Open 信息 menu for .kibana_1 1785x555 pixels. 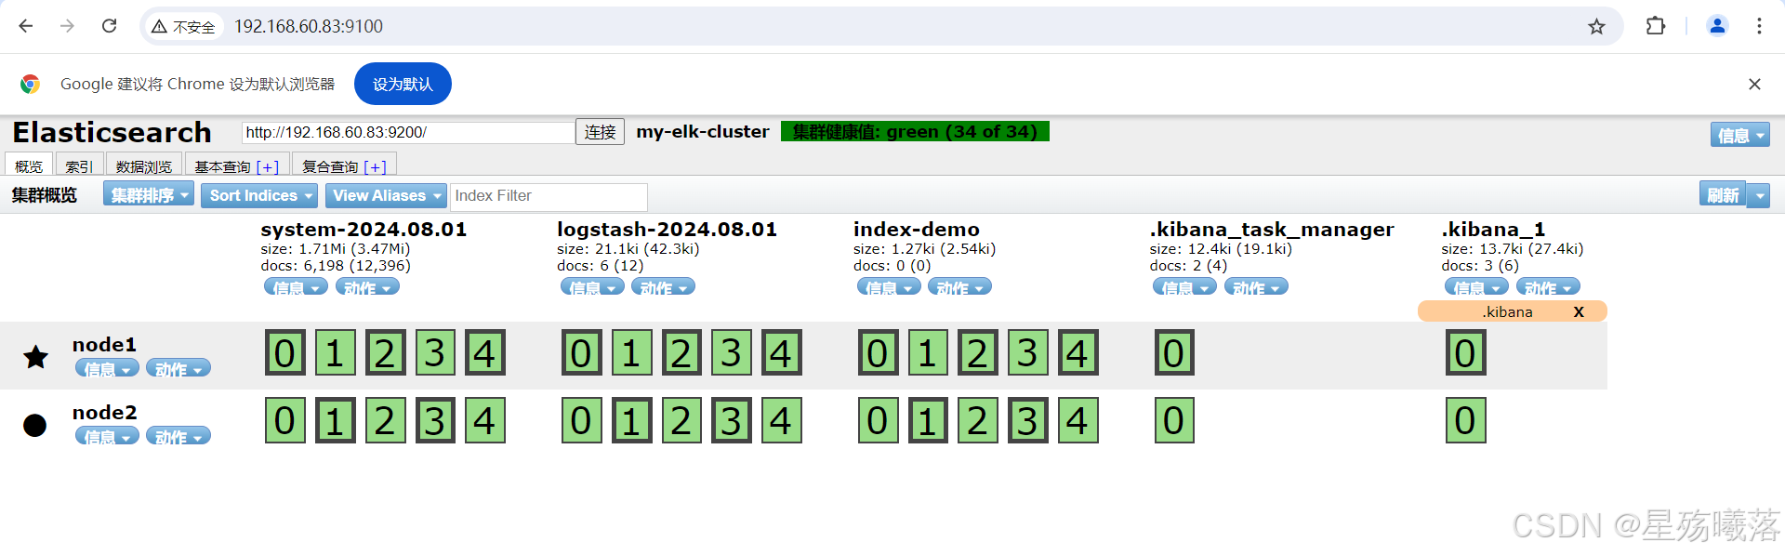pos(1476,287)
